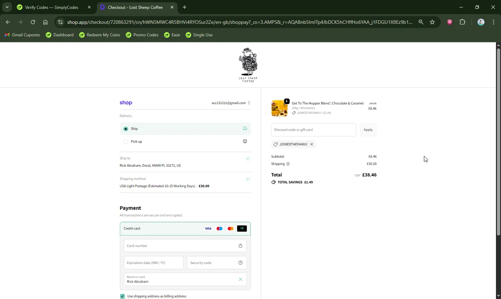Focus the Name on card field
Viewport: 501px width, 299px height.
(185, 280)
